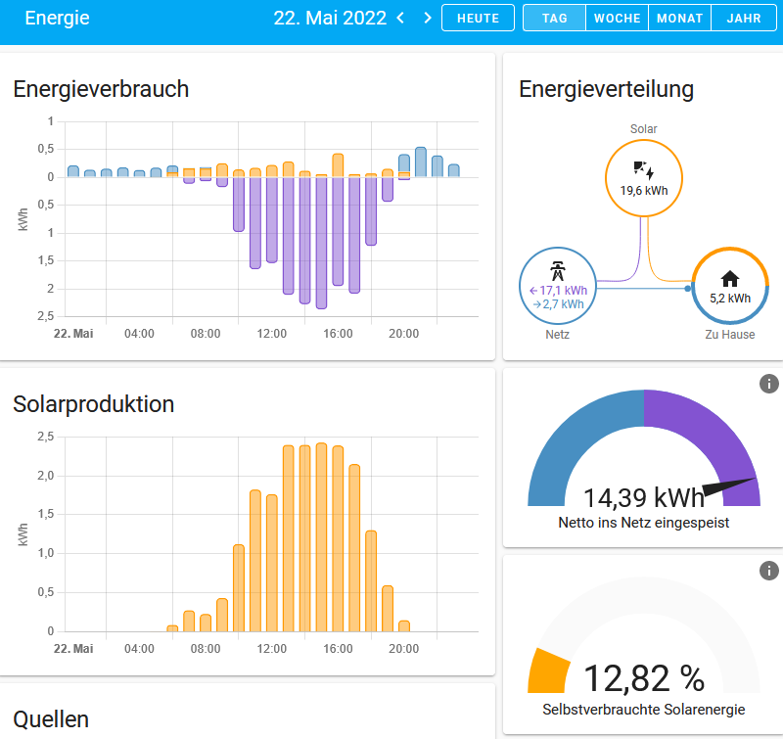Enable the MONAT view
This screenshot has height=739, width=783.
(x=678, y=18)
